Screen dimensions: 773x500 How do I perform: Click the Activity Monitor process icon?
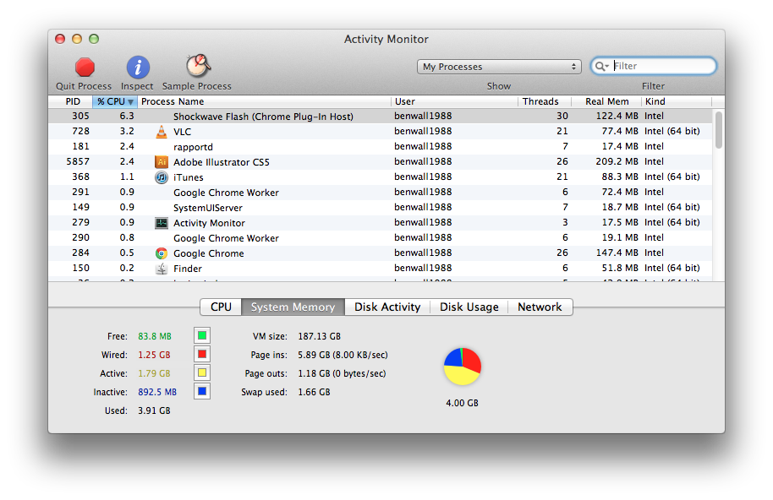click(162, 222)
